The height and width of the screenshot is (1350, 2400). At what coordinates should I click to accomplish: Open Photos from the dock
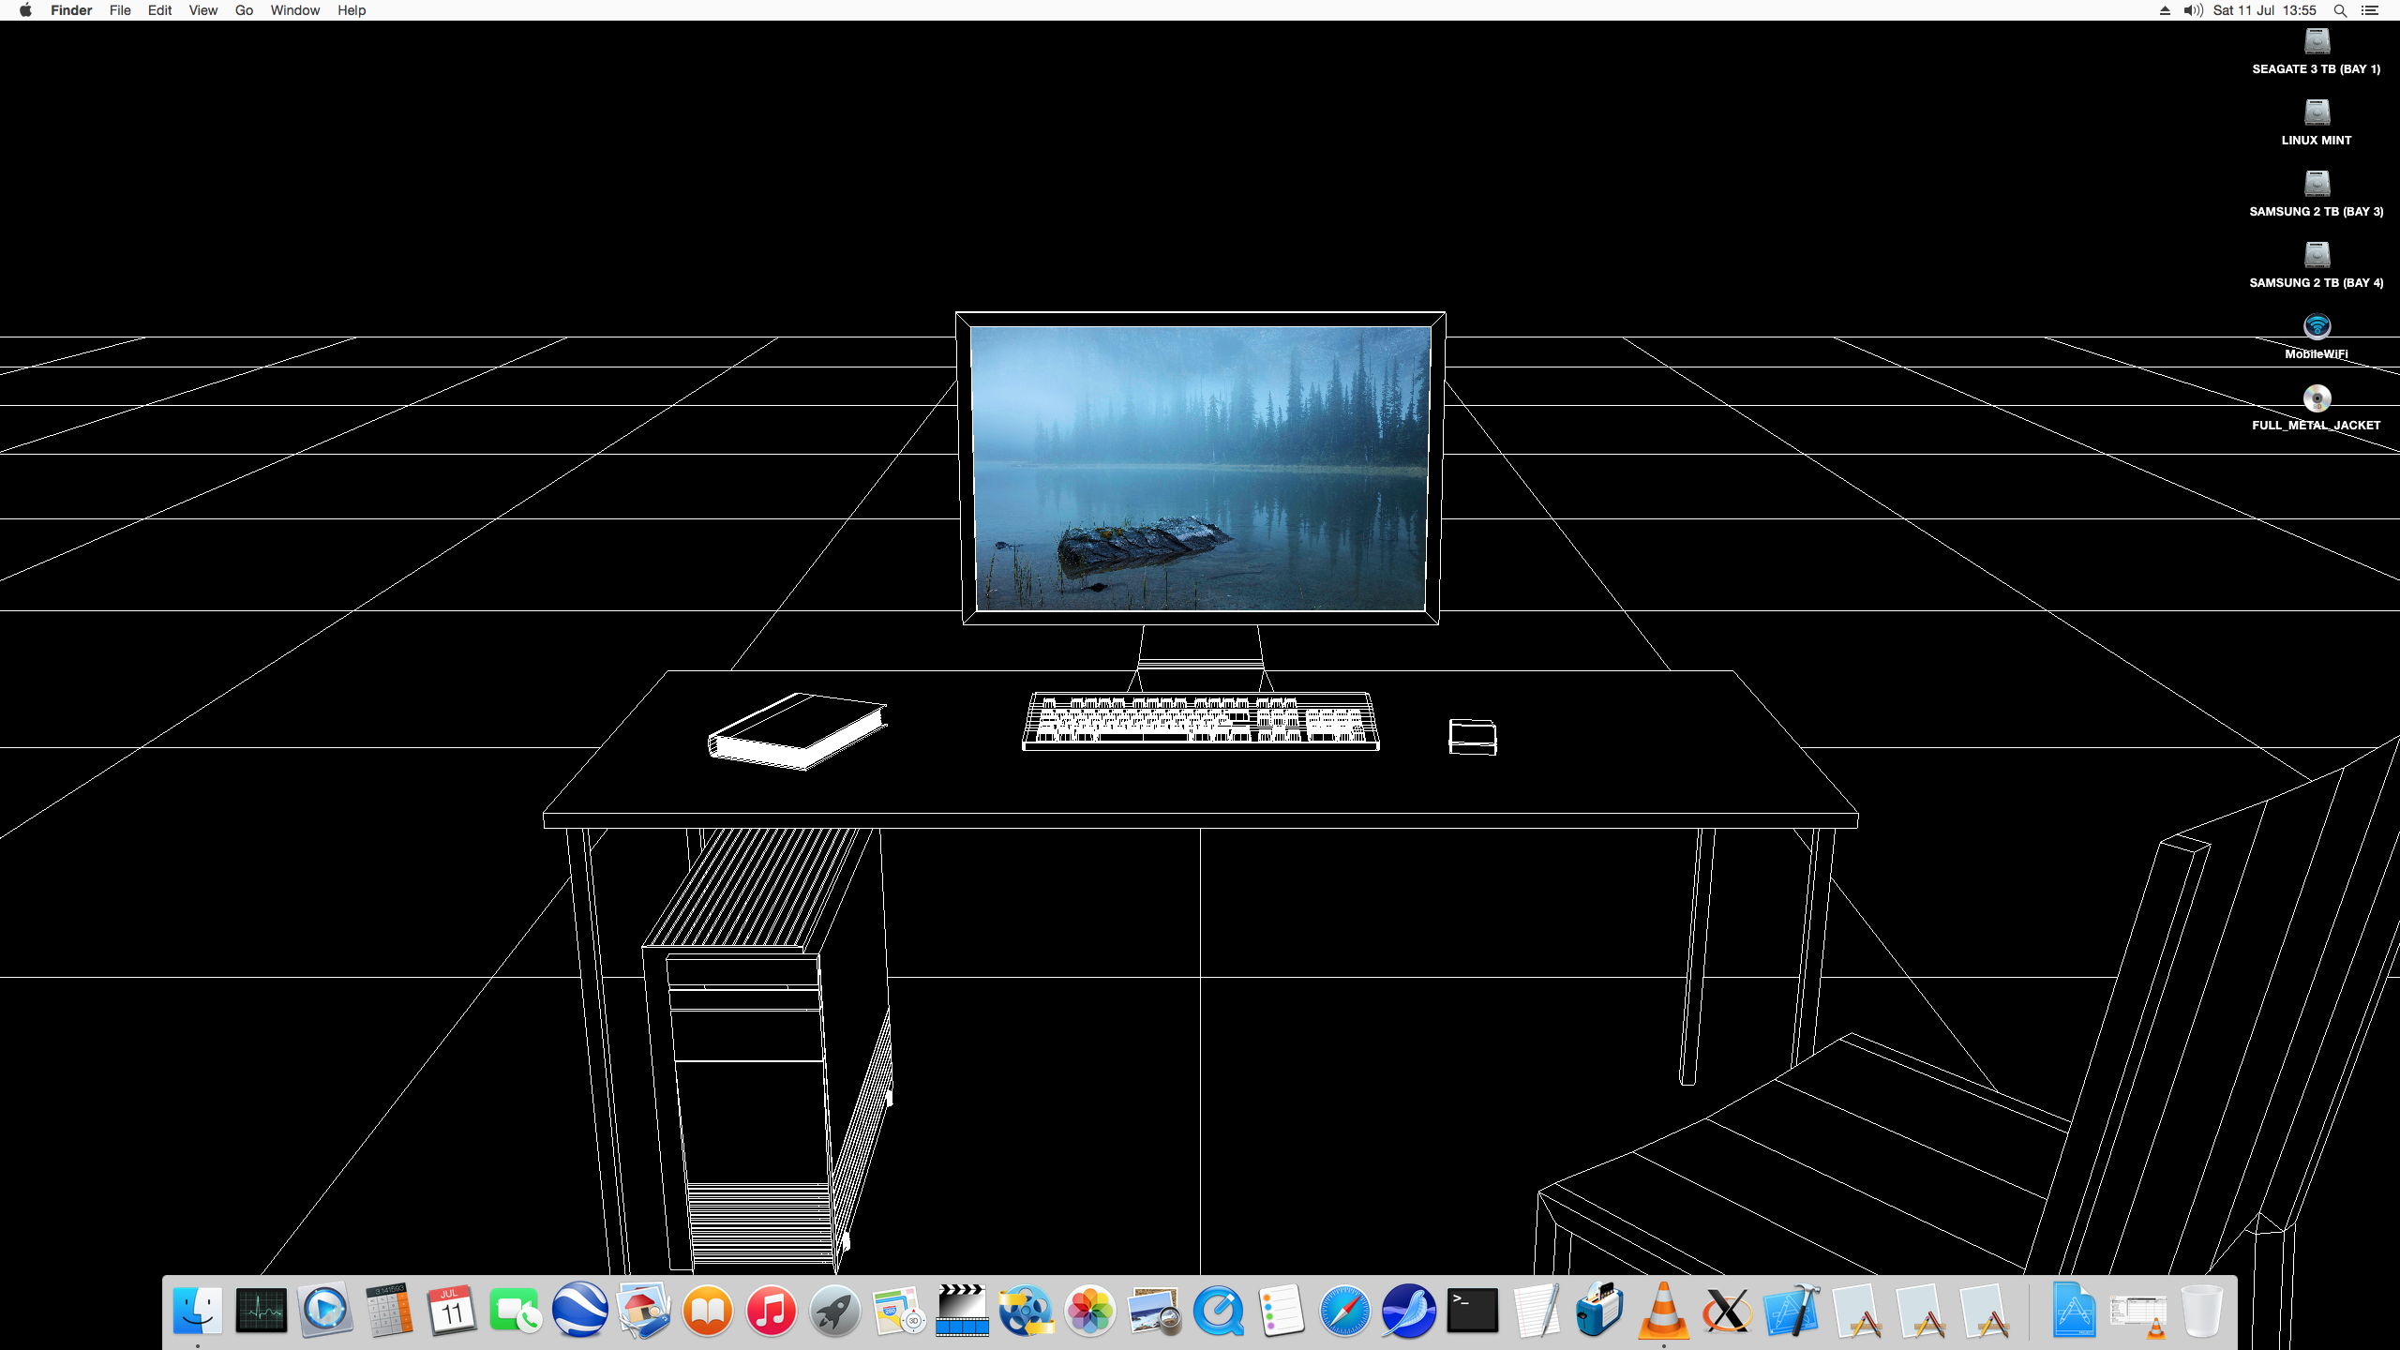(x=1089, y=1310)
